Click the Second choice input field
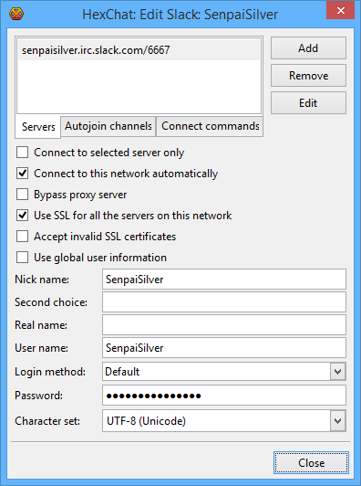The image size is (361, 486). 224,301
